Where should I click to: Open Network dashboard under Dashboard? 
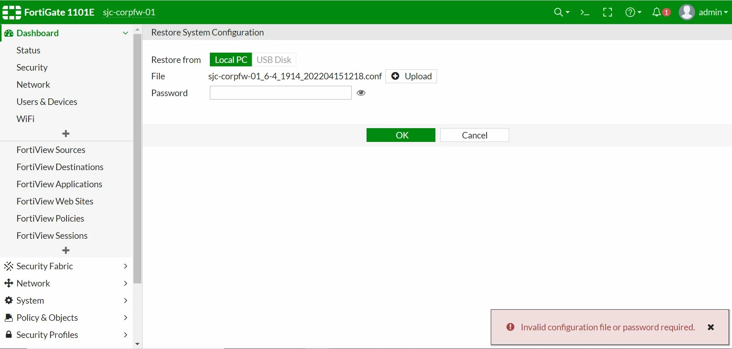click(x=33, y=85)
